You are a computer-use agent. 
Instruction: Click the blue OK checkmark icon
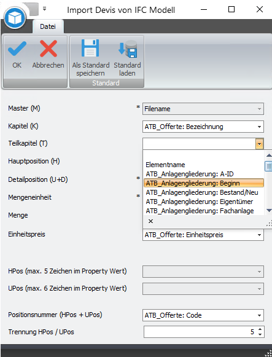(x=17, y=49)
